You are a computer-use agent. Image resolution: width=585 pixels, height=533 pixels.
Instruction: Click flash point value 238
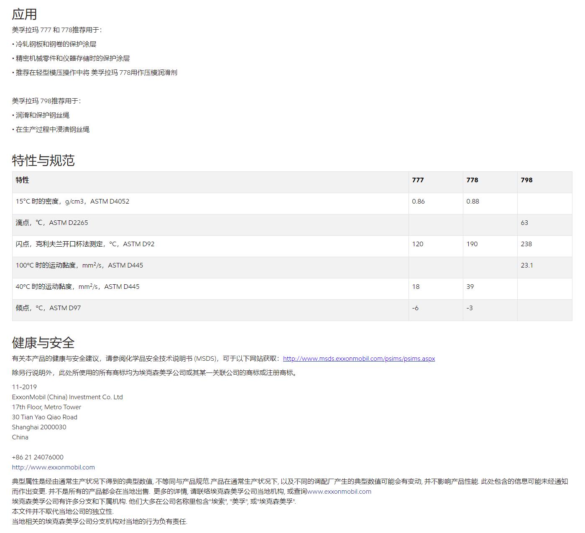click(x=526, y=244)
